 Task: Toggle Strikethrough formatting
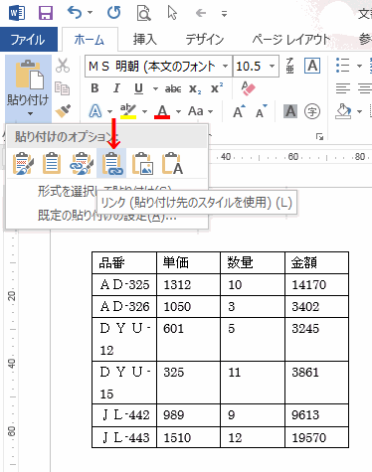pyautogui.click(x=173, y=88)
